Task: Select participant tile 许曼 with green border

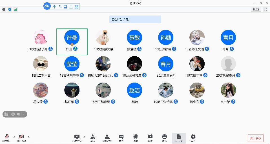Action: pos(72,41)
